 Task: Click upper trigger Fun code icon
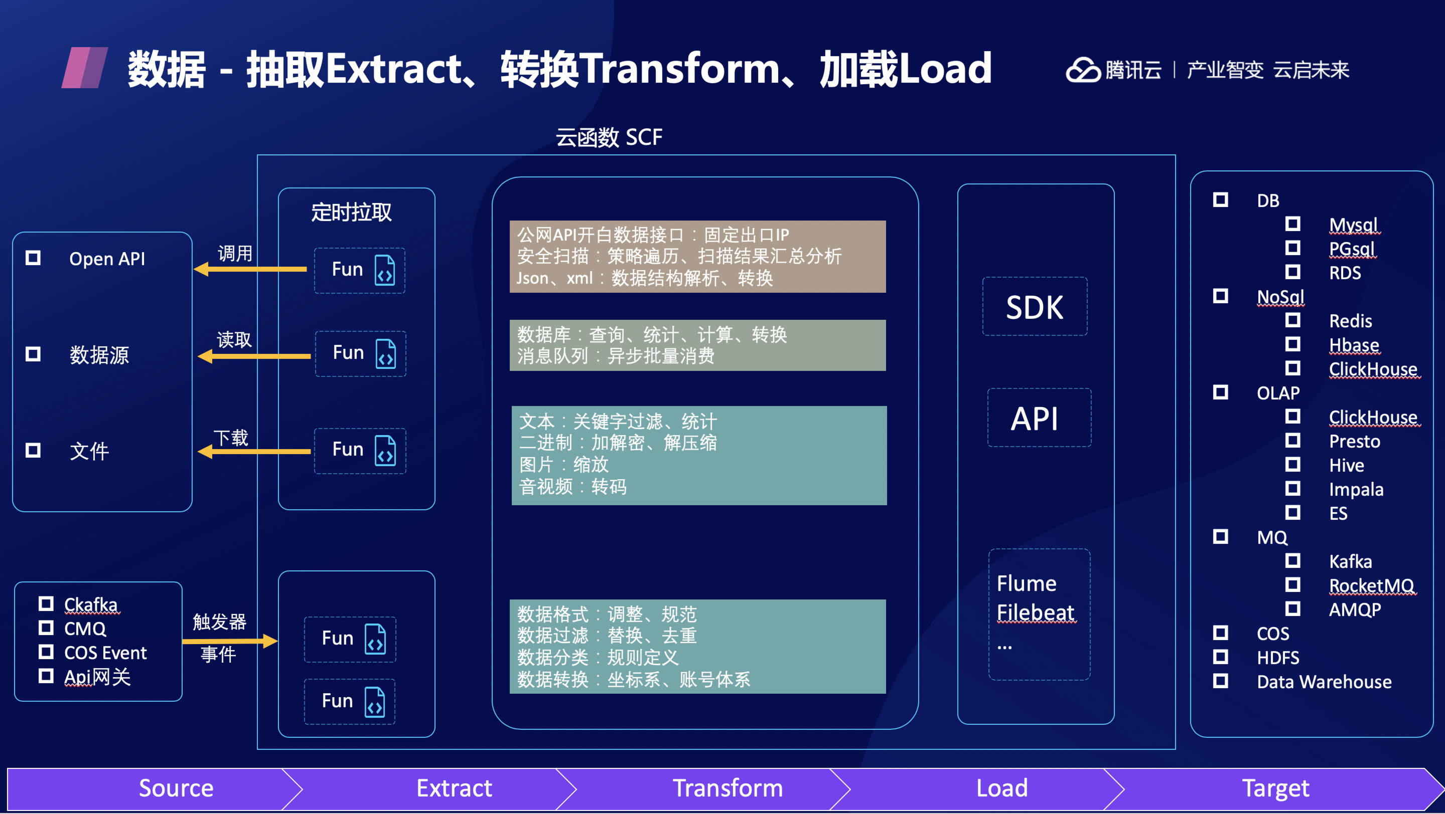click(x=375, y=639)
